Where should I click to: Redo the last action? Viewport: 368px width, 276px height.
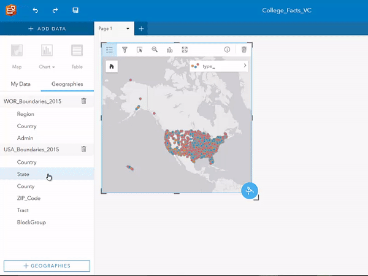pyautogui.click(x=55, y=10)
